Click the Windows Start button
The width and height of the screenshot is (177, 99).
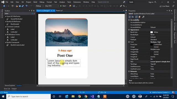click(3, 97)
